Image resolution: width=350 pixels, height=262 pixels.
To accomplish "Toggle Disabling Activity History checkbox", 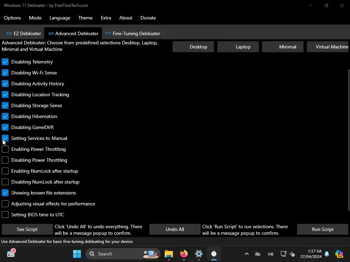I will pyautogui.click(x=5, y=84).
